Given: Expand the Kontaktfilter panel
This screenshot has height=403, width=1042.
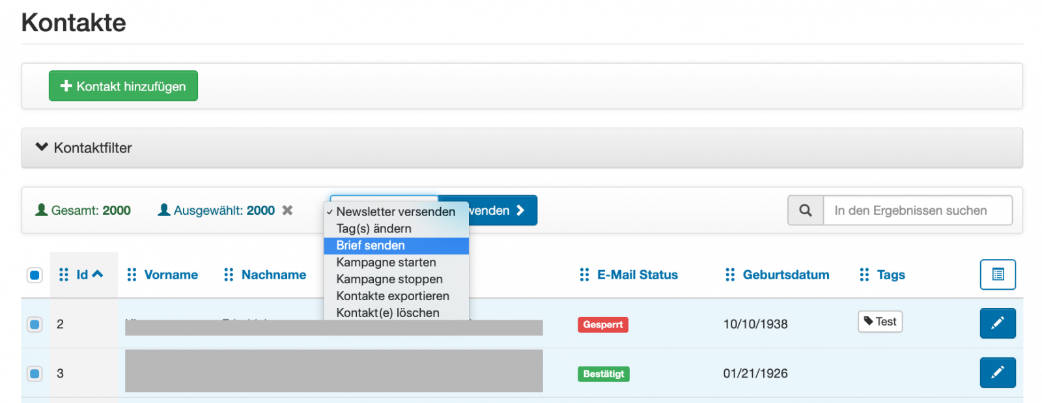Looking at the screenshot, I should pyautogui.click(x=83, y=148).
